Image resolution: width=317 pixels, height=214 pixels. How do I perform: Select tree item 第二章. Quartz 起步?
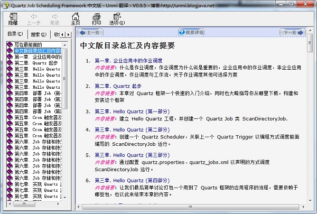36,63
